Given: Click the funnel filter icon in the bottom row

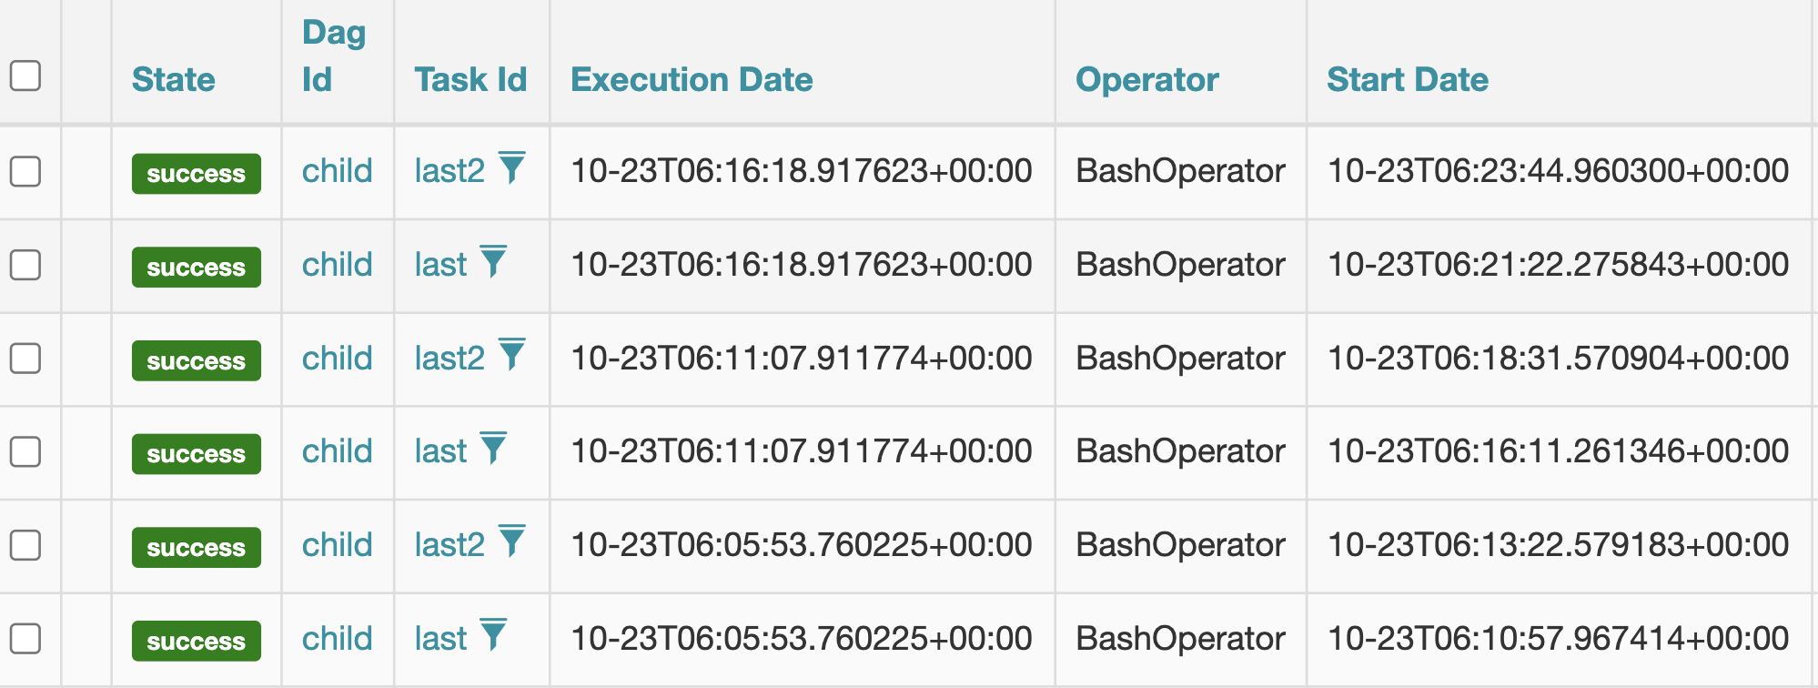Looking at the screenshot, I should pyautogui.click(x=494, y=636).
